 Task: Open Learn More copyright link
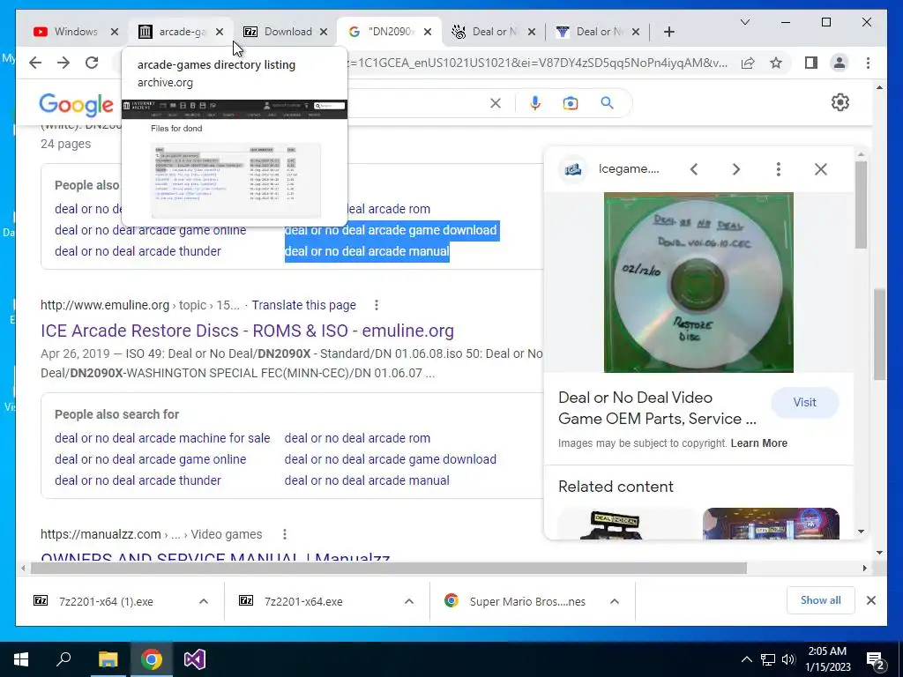point(759,443)
